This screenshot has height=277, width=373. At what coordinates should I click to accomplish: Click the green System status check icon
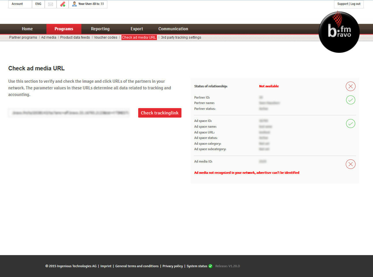click(x=210, y=266)
